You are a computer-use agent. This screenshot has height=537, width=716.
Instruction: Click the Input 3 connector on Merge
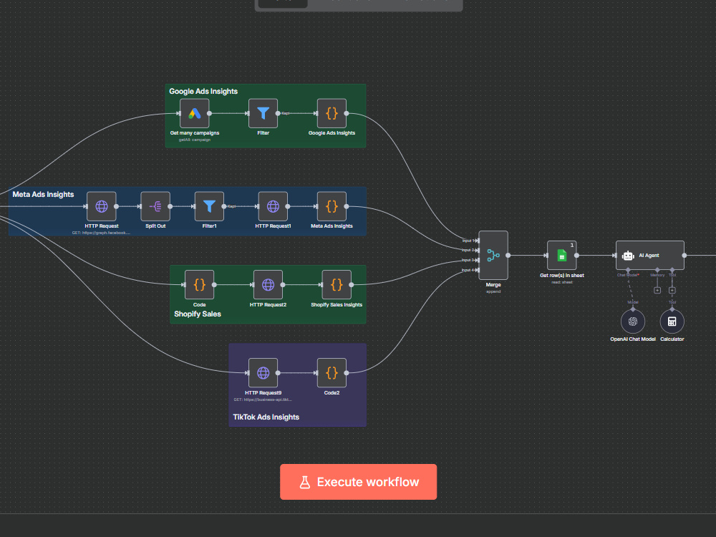(478, 261)
